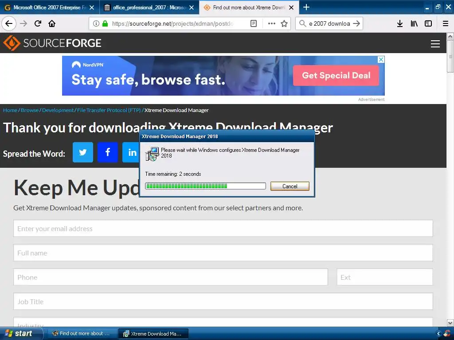Toggle the browser sidebar icon
Viewport: 454px width, 340px height.
coord(428,23)
